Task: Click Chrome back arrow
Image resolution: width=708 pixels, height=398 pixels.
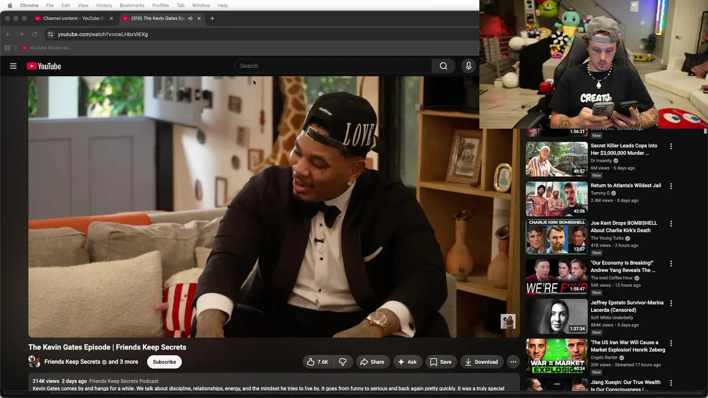Action: click(x=8, y=34)
